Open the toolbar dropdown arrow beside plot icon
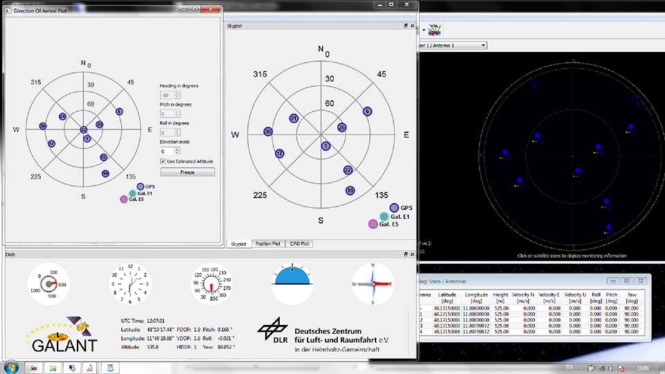Viewport: 665px width, 374px height. point(423,30)
